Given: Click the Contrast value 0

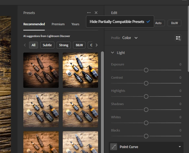Looking at the screenshot, I should 180,78.
